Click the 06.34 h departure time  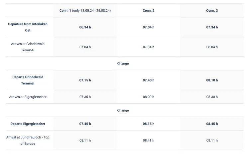point(85,27)
